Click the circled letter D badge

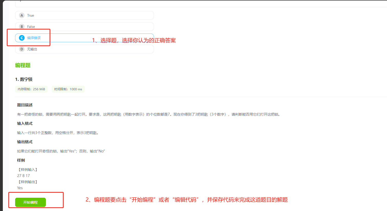(22, 49)
